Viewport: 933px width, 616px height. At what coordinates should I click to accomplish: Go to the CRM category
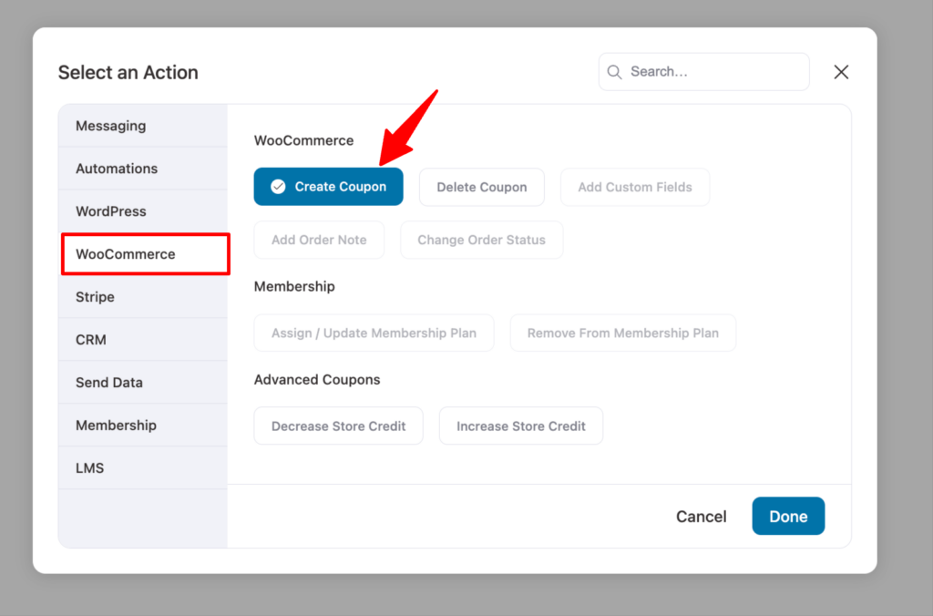143,340
